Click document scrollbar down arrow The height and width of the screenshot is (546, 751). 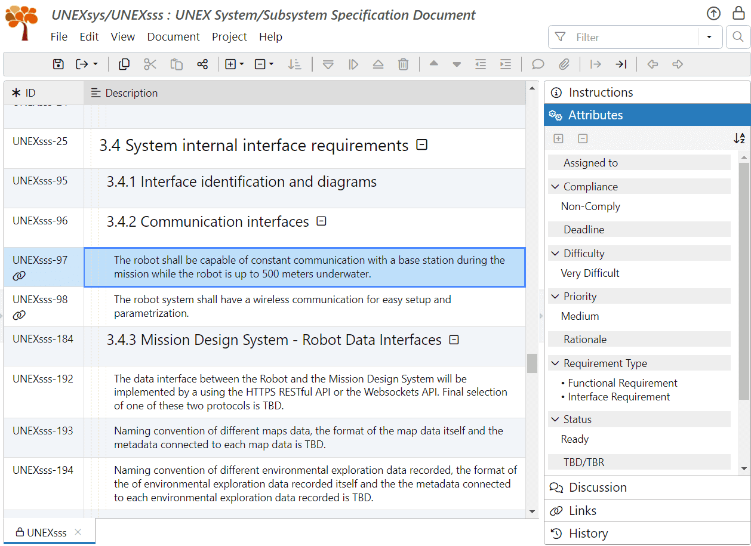pyautogui.click(x=533, y=511)
